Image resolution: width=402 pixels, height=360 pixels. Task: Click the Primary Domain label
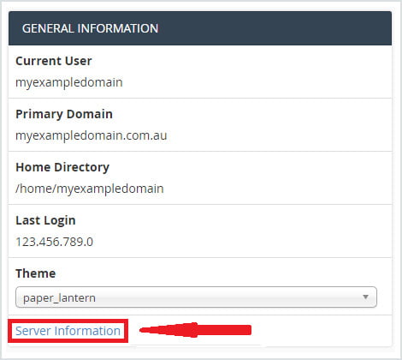(x=64, y=114)
